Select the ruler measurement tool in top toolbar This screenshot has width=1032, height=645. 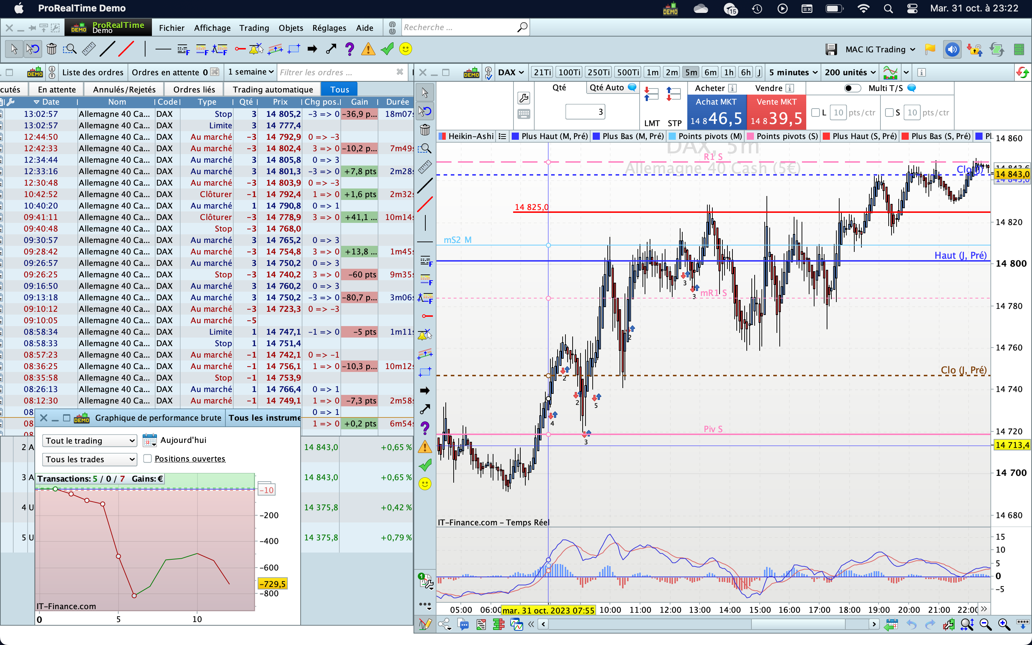pos(88,49)
